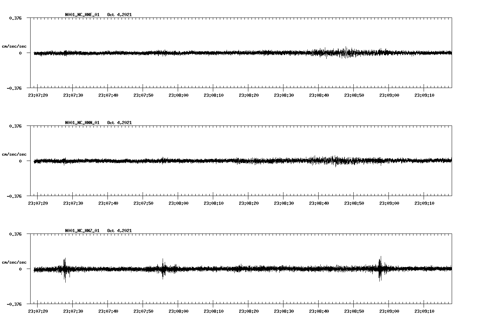Viewport: 477px width, 324px height.
Task: Click the HNZ waveform spike near 23:07:56
Action: (x=163, y=269)
